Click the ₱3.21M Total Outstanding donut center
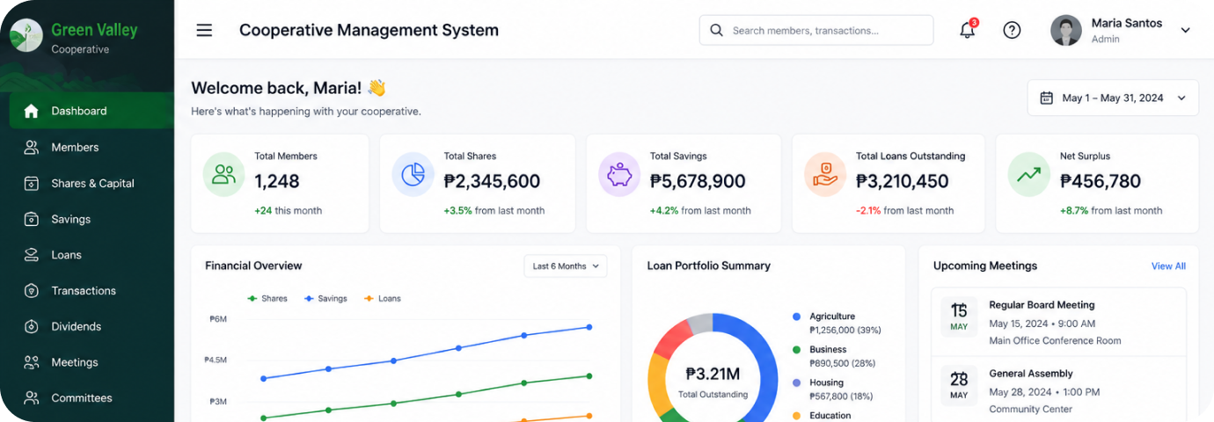Viewport: 1214px width, 422px height. click(713, 380)
